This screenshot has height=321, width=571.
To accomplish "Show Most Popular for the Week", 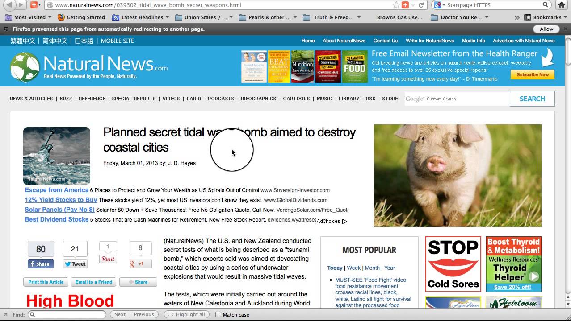I will [353, 268].
